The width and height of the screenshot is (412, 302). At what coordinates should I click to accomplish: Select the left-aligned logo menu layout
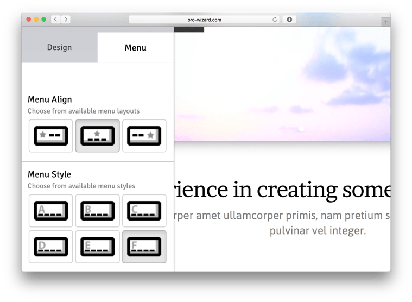50,136
